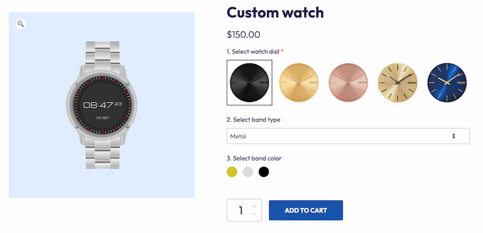Viewport: 483px width, 233px height.
Task: Select gold dial with black hour markers
Action: tap(397, 83)
